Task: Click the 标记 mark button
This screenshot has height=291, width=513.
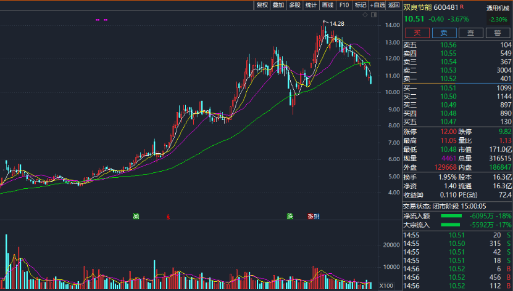Action: 361,5
